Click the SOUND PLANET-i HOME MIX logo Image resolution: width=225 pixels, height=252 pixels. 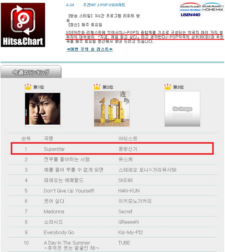(x=213, y=7)
